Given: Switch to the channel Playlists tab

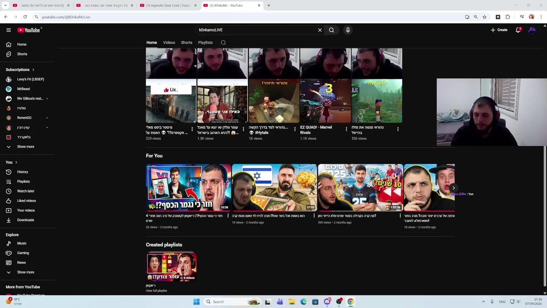Looking at the screenshot, I should click(x=205, y=42).
